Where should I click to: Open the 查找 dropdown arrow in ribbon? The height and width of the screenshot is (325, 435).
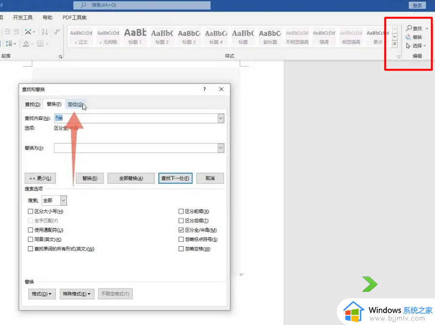pos(427,28)
